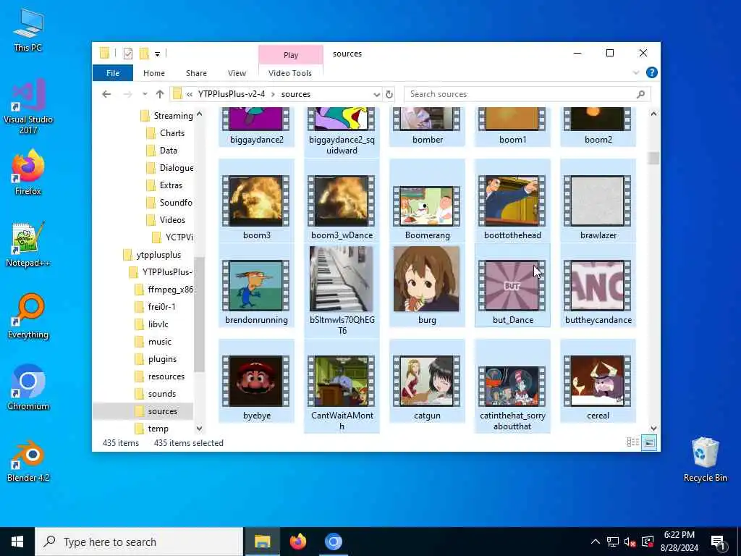Click breadcrumb overflow chevrons in address bar
Screen dimensions: 741x556
click(190, 94)
